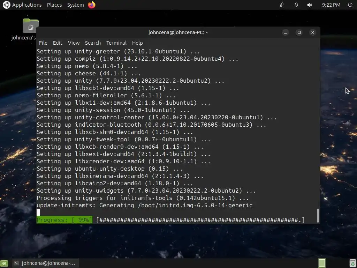
Task: Open the volume speaker indicator
Action: [310, 5]
